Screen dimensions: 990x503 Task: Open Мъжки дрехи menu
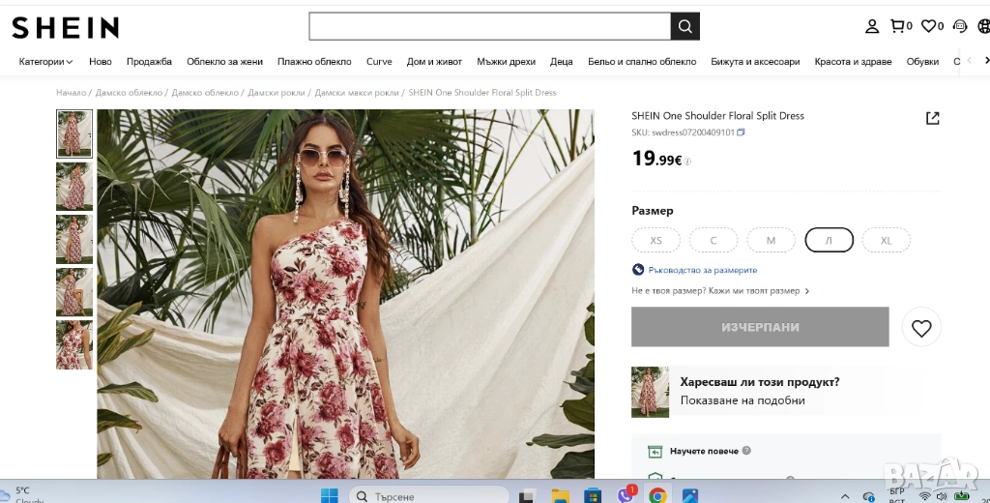point(507,61)
